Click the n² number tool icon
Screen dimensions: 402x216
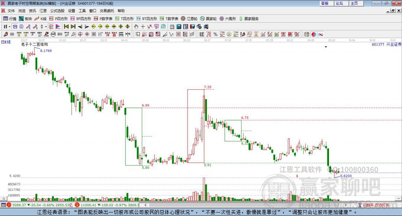(x=67, y=34)
